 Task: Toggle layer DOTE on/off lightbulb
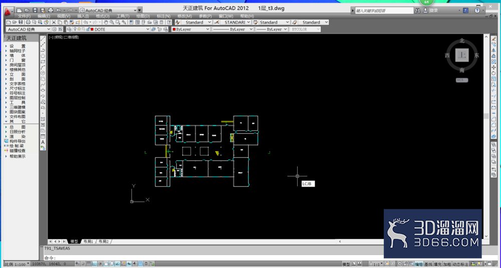point(75,30)
